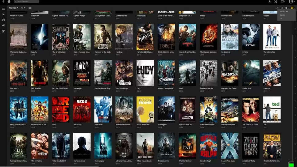Open the Tron: Legacy poster
Screen dimensions: 297x167
(103, 146)
